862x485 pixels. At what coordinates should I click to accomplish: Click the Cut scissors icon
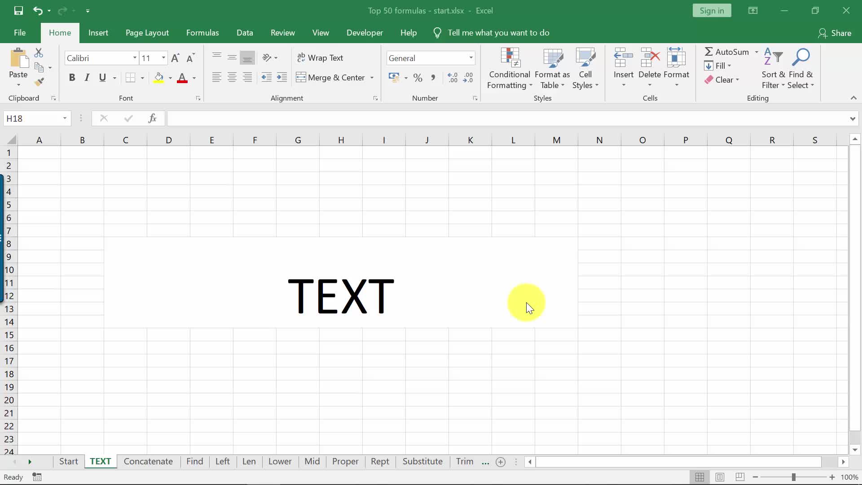[39, 53]
